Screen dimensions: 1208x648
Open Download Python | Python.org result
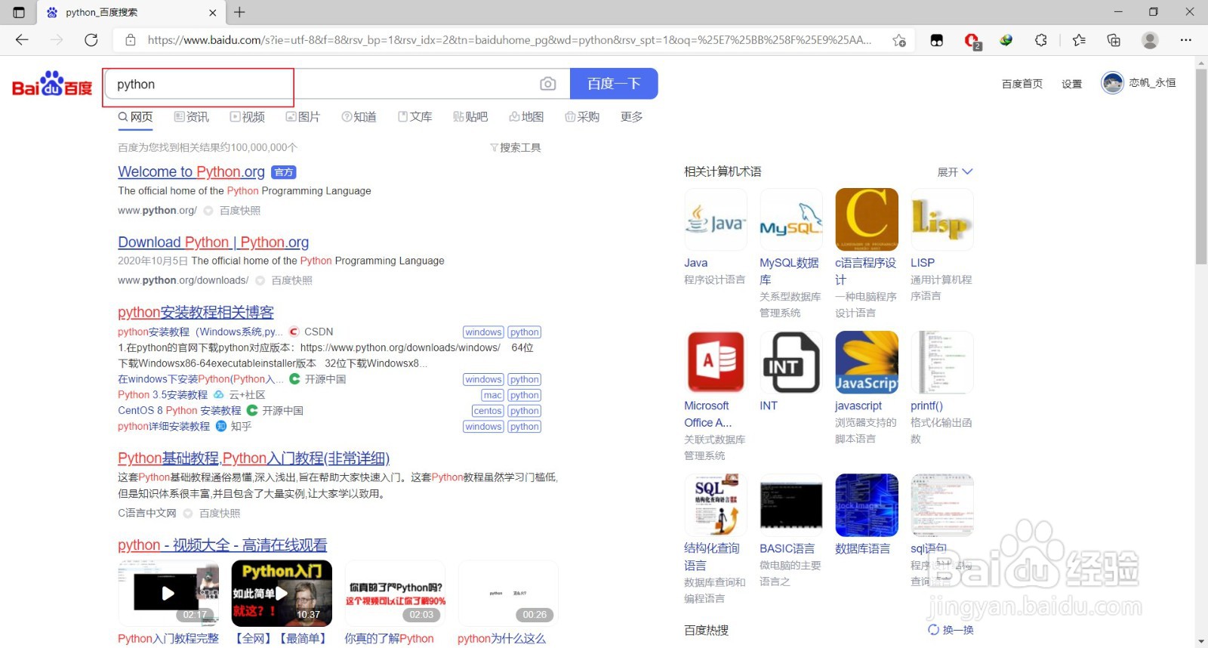coord(213,242)
